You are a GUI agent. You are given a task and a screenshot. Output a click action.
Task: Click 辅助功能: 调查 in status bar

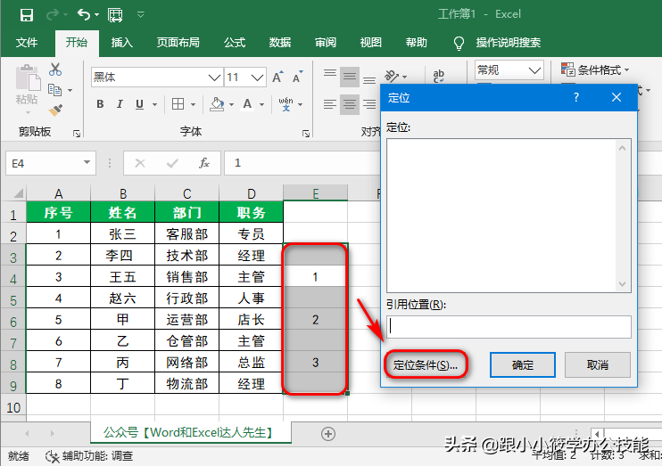pyautogui.click(x=89, y=456)
